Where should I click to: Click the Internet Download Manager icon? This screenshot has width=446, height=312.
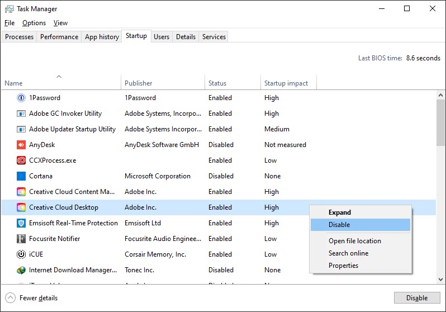[21, 270]
